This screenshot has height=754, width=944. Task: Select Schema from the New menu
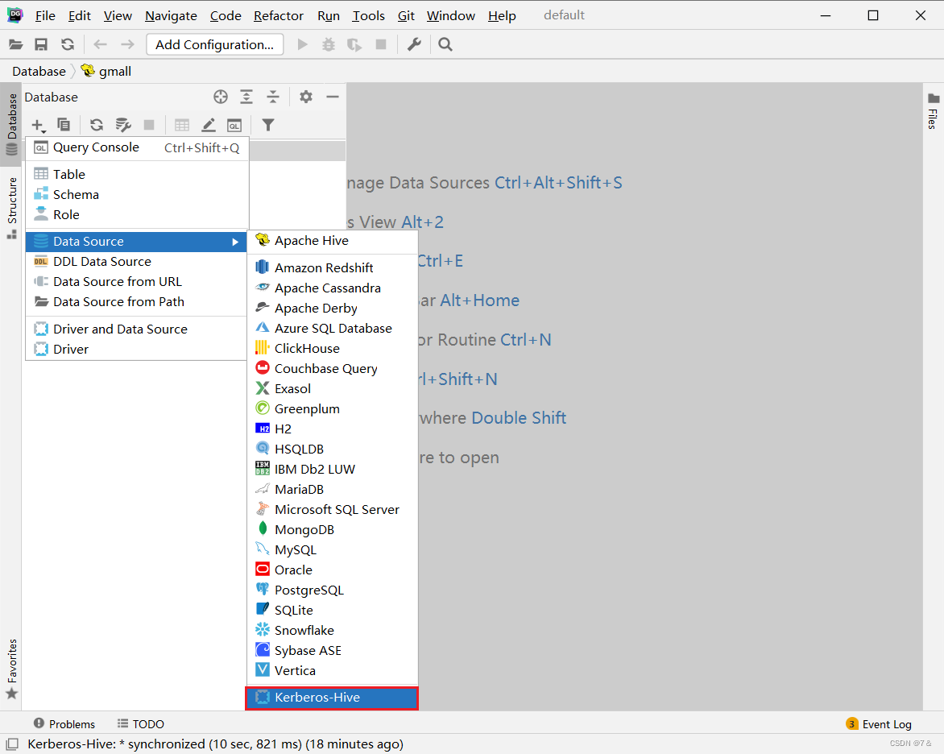click(137, 194)
